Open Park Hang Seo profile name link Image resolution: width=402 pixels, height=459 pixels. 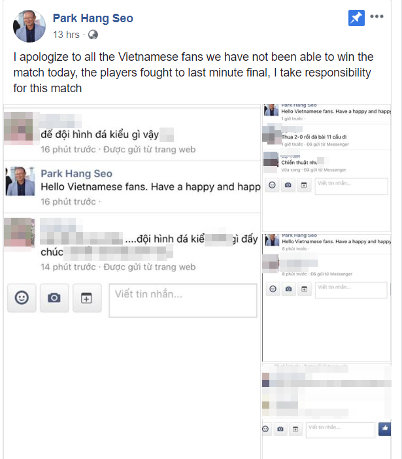[x=93, y=18]
